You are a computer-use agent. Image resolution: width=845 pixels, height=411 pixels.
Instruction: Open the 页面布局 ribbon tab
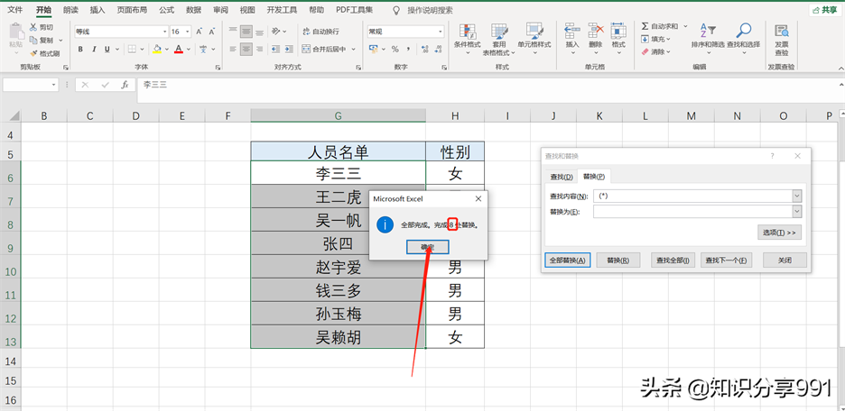135,10
